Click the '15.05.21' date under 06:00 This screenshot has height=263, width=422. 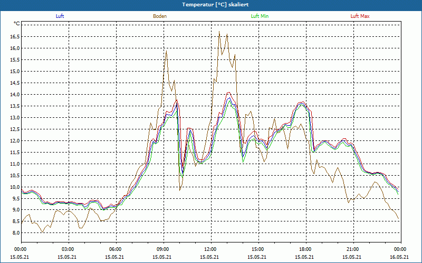click(114, 257)
